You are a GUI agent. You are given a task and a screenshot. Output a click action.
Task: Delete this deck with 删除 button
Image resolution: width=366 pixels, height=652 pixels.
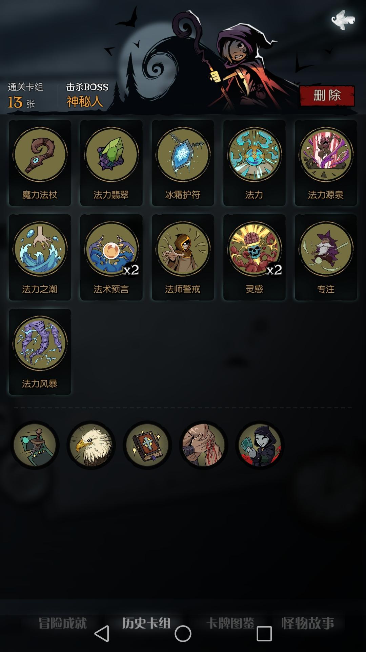[327, 96]
